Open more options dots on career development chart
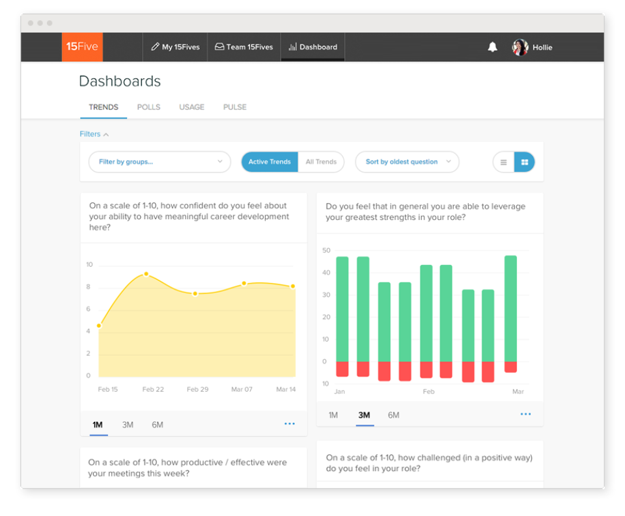 (290, 424)
